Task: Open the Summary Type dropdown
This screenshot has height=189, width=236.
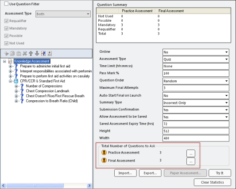Action: tap(196, 103)
